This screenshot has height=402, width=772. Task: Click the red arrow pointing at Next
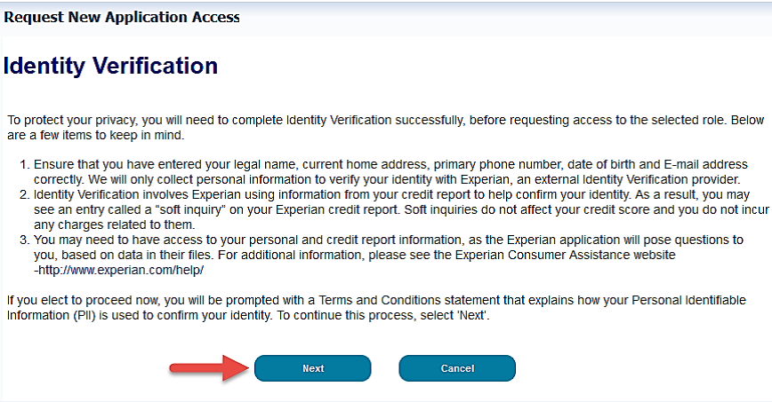click(208, 368)
